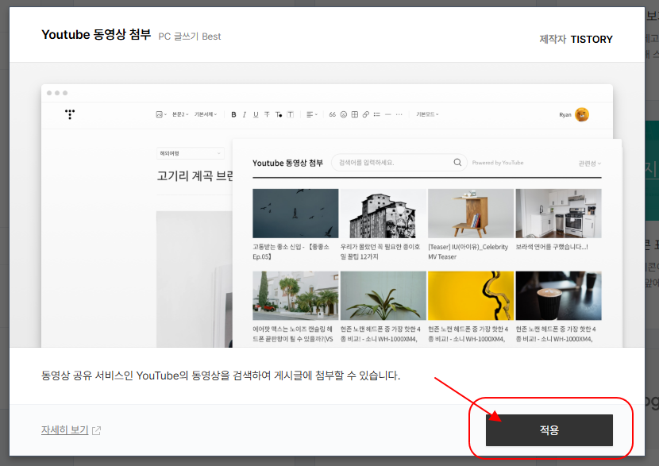Select the palm trees street thumbnail
Image resolution: width=659 pixels, height=466 pixels.
click(x=295, y=295)
